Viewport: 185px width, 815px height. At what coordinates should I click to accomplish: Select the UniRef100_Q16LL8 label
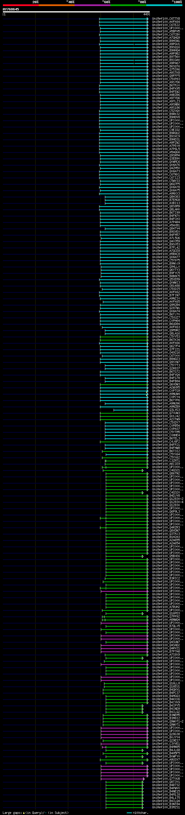(x=166, y=683)
